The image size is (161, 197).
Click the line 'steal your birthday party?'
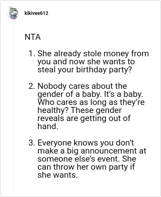[x=85, y=70]
